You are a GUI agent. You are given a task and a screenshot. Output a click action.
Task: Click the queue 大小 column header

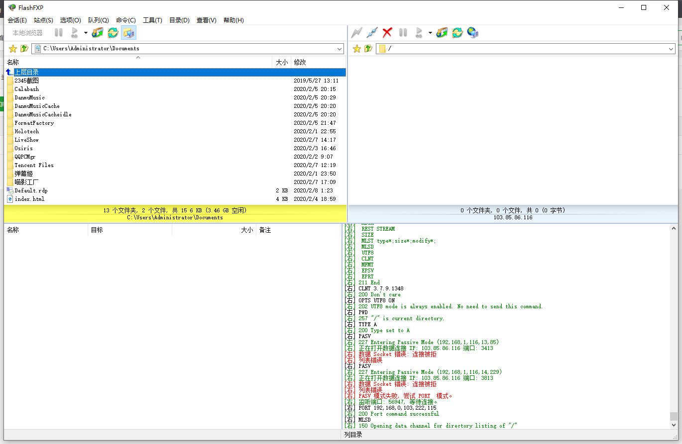(214, 230)
